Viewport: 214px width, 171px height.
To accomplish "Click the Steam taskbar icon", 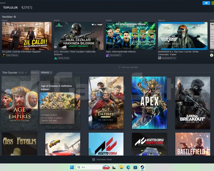I will 142,167.
